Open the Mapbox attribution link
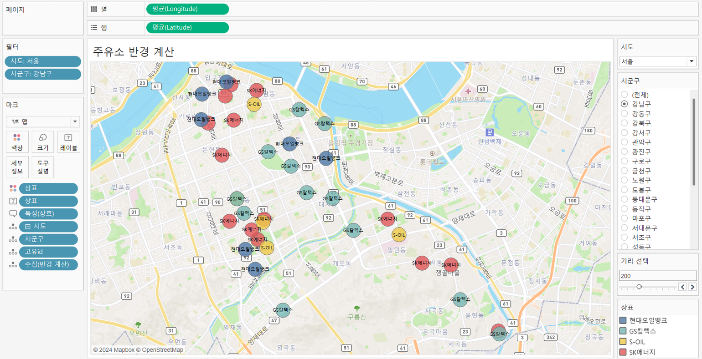 (115, 350)
